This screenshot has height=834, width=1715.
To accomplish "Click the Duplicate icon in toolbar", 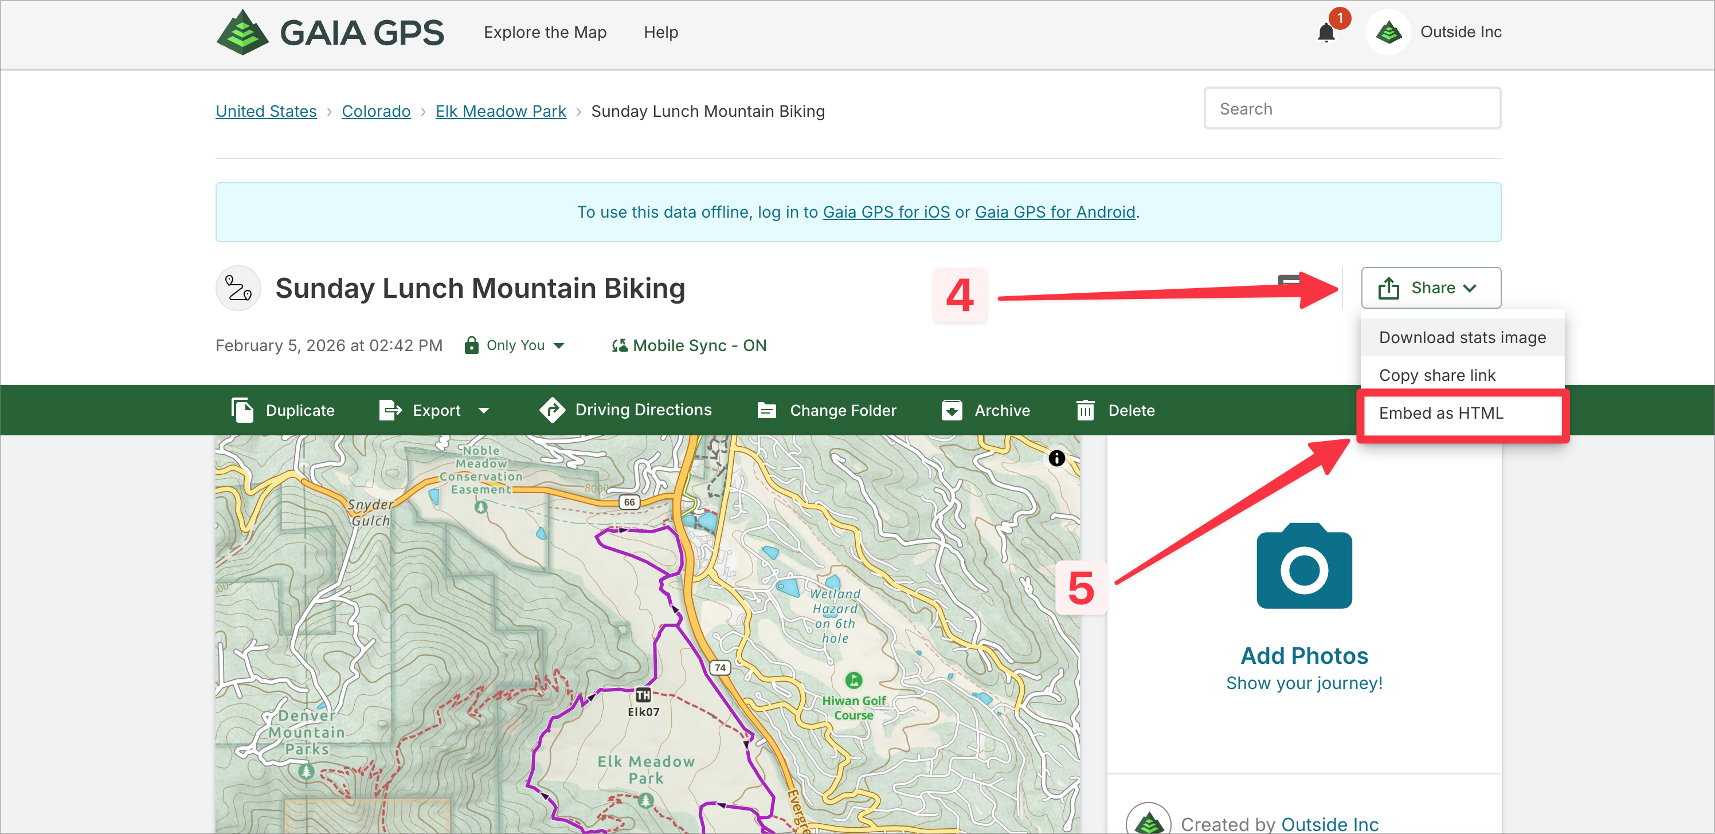I will (242, 410).
